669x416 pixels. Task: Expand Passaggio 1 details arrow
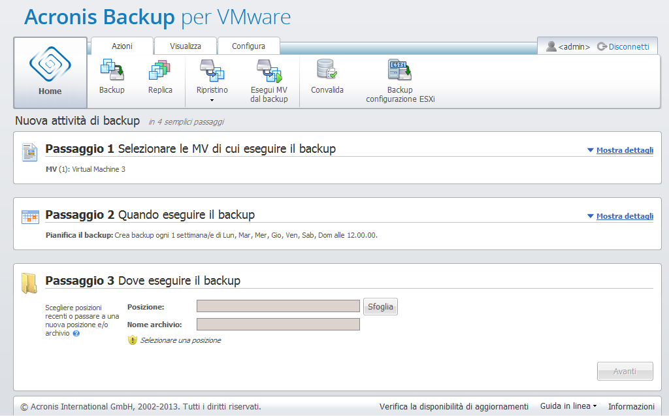click(591, 150)
